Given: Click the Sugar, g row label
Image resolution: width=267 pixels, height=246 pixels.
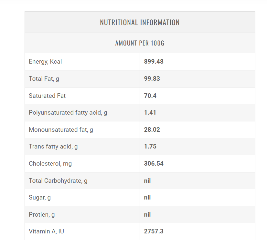Looking at the screenshot, I should click(40, 198).
